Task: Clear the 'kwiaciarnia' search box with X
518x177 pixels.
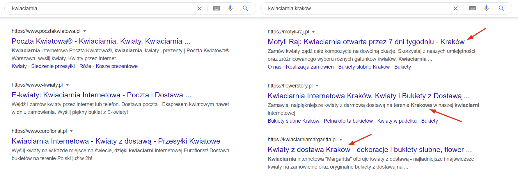Action: tap(199, 8)
